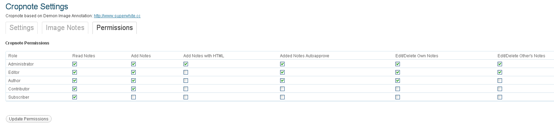Uncheck Subscriber Read Notes checkbox
The width and height of the screenshot is (554, 138).
pos(74,97)
